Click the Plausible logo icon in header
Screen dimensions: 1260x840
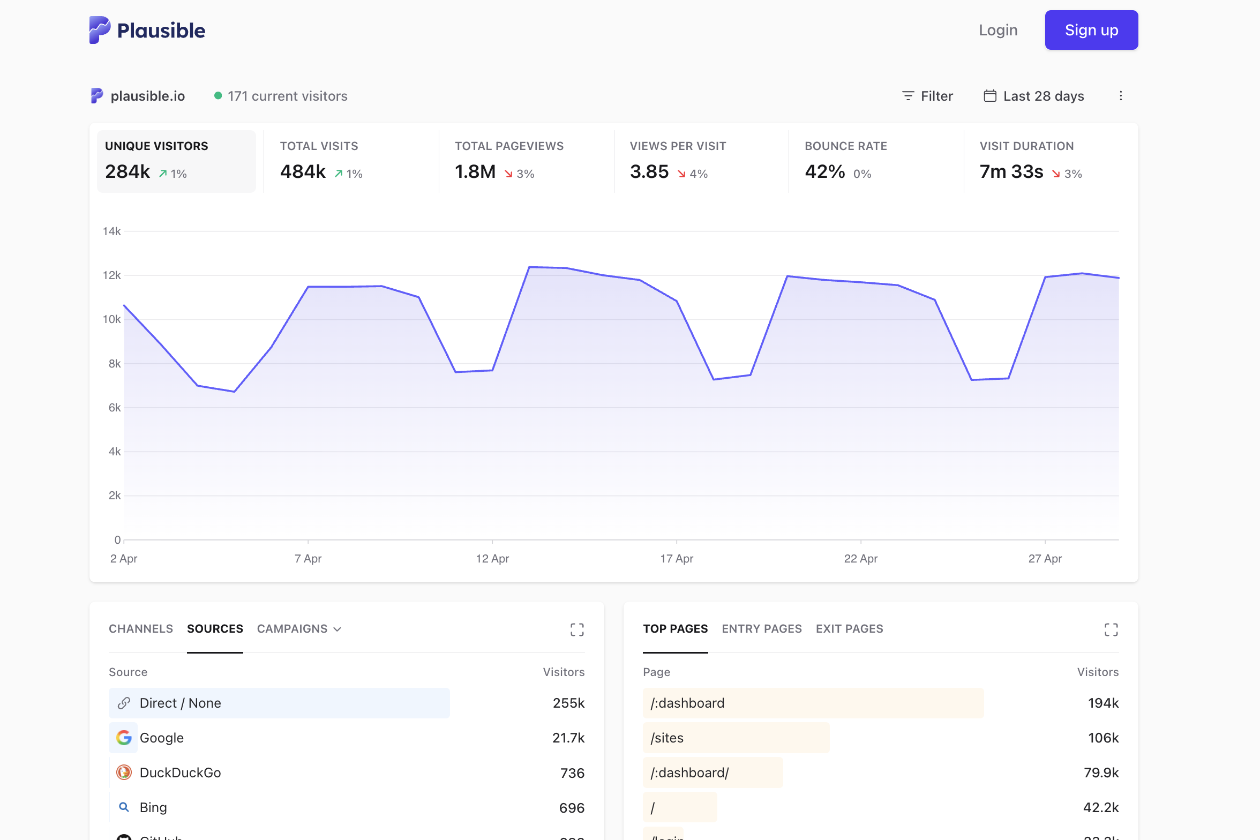tap(100, 30)
